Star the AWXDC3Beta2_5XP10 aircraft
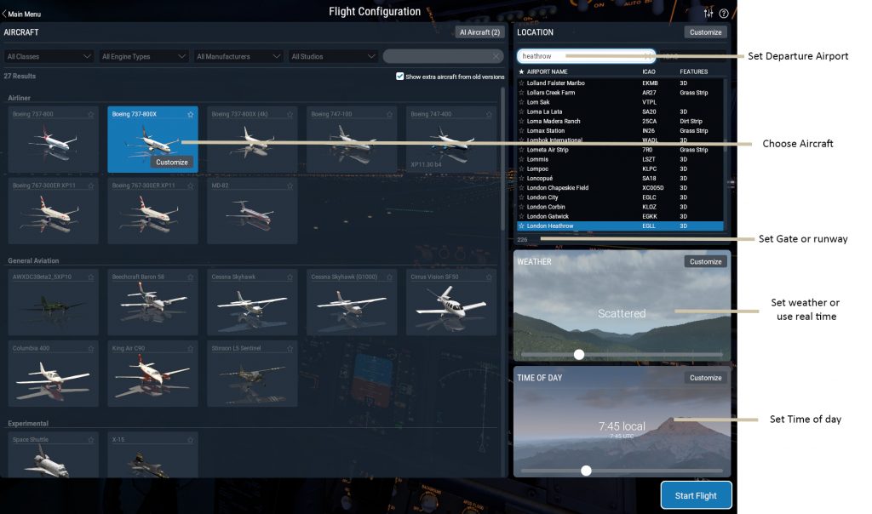This screenshot has width=872, height=514. pyautogui.click(x=90, y=277)
